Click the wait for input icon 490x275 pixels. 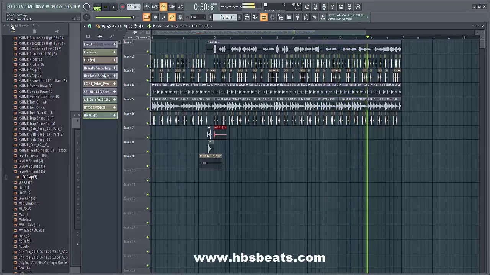tap(155, 7)
